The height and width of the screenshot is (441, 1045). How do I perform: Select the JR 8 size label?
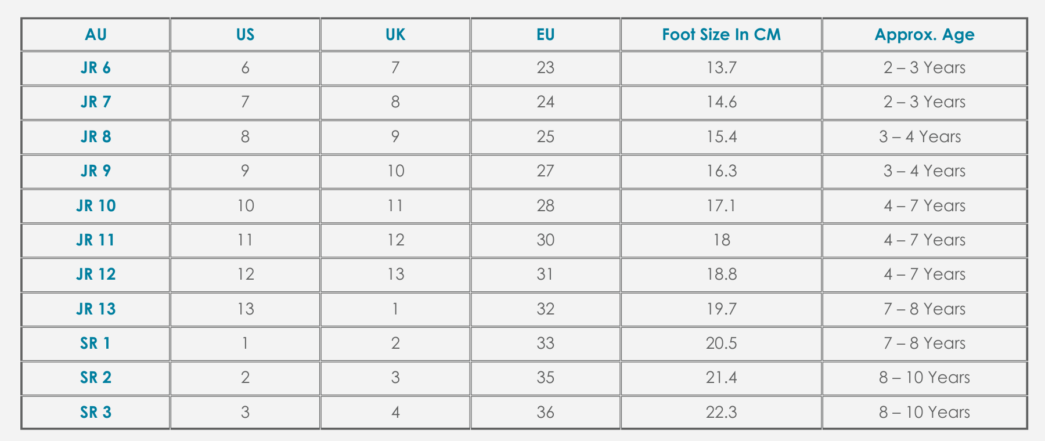click(96, 137)
